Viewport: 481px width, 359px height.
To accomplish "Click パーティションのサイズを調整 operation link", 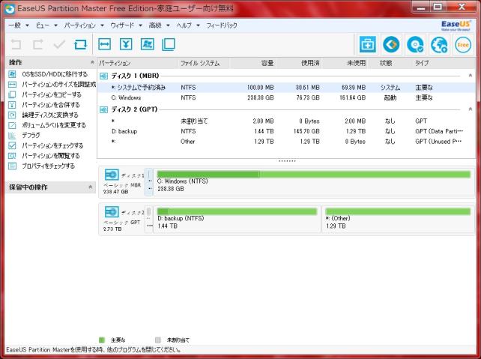I will [x=59, y=85].
